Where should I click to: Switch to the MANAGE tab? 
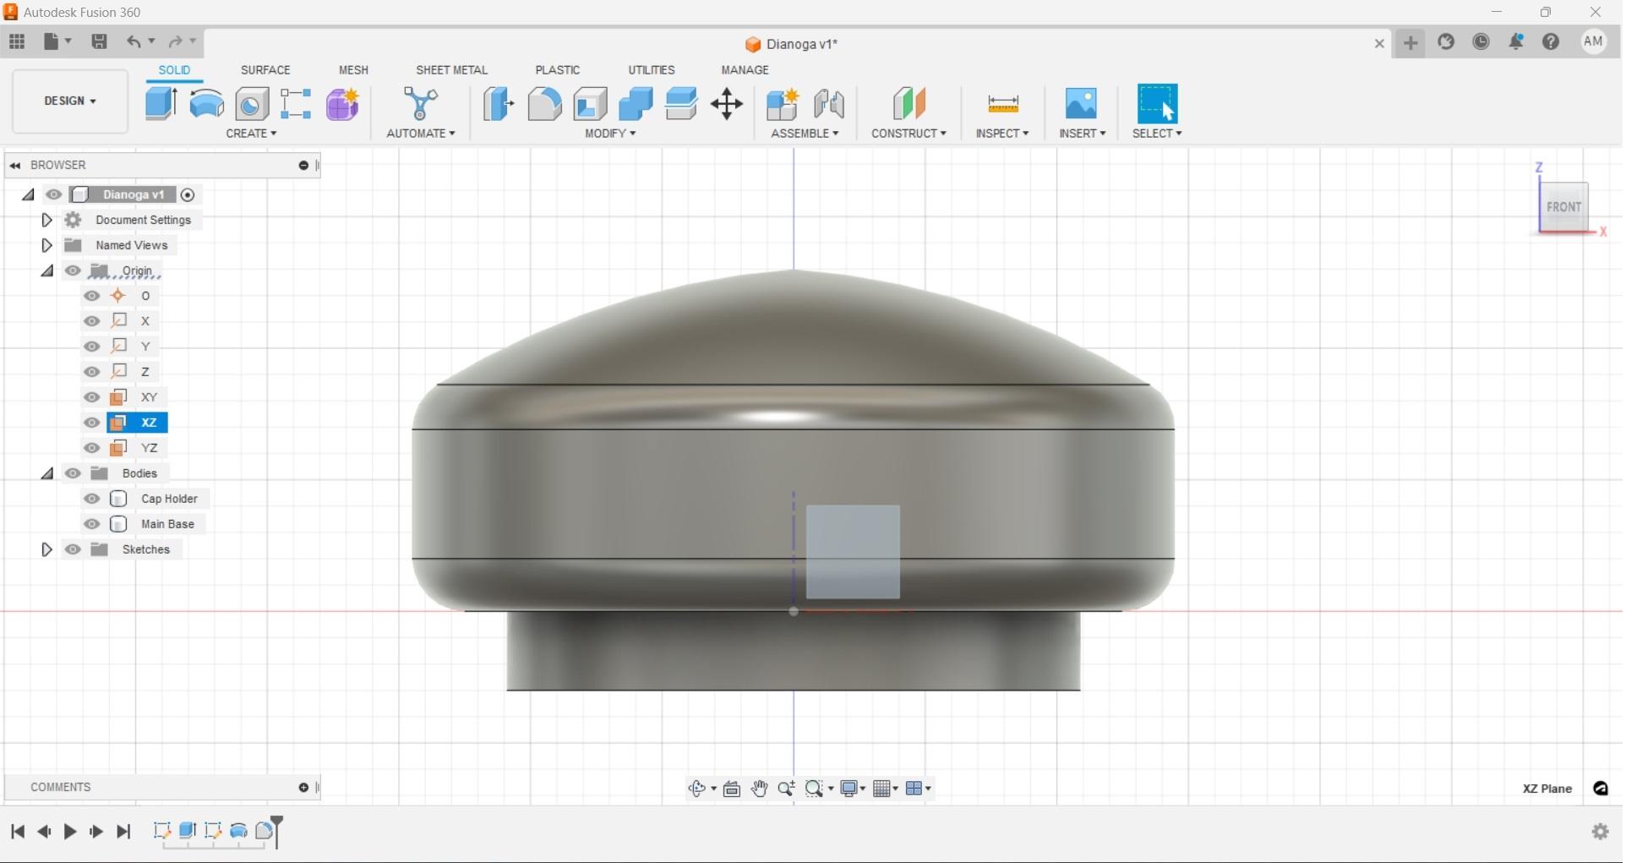[x=745, y=70]
